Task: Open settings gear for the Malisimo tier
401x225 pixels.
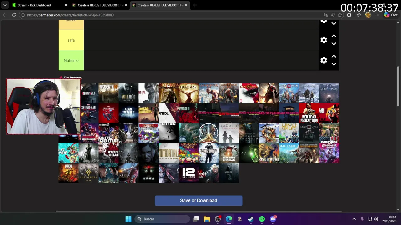Action: (324, 60)
